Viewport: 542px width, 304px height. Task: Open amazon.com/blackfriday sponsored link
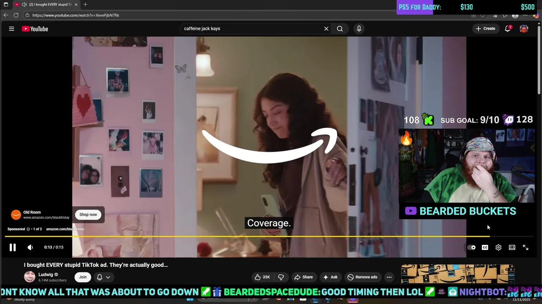[x=65, y=229]
